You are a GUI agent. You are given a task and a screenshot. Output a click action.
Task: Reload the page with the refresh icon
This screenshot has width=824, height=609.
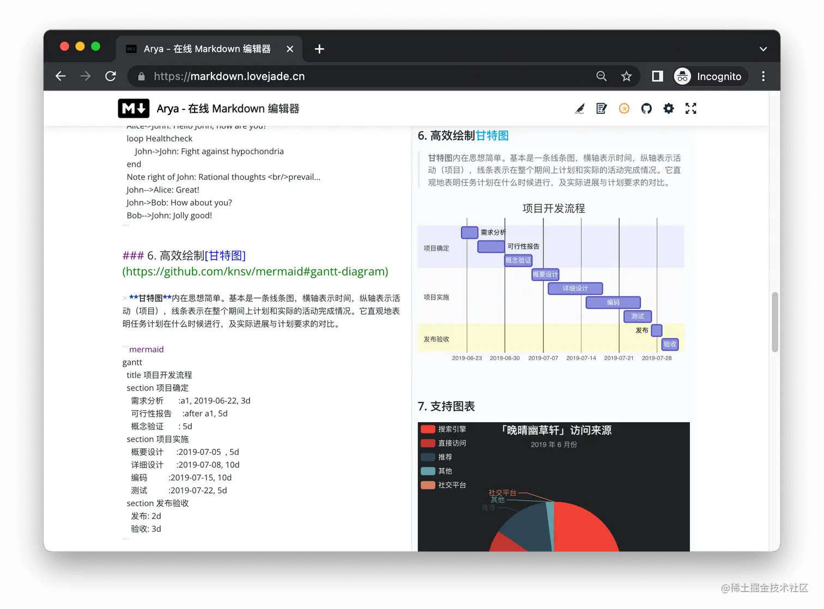pos(111,76)
